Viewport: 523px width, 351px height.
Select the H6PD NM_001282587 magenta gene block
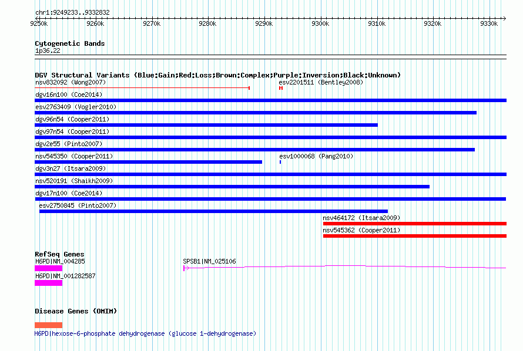[x=48, y=283]
